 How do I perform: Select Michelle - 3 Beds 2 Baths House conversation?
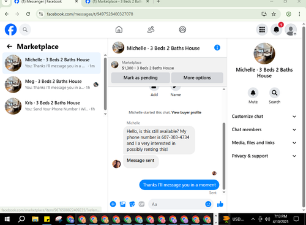pyautogui.click(x=51, y=63)
